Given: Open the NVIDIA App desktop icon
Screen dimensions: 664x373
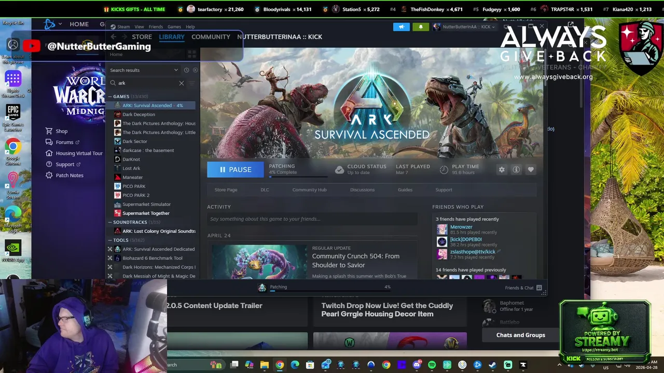Looking at the screenshot, I should [x=13, y=252].
